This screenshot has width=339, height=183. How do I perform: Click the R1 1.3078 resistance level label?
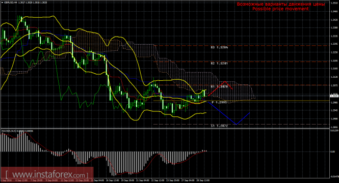[219, 86]
